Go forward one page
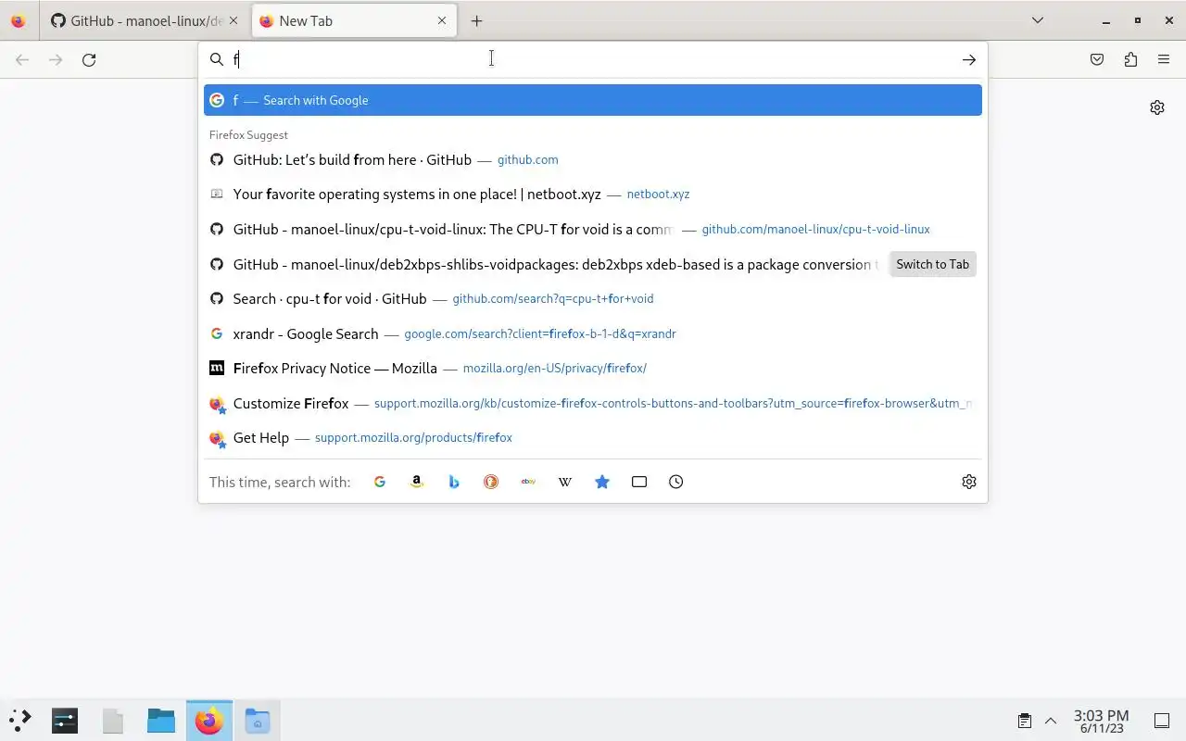 pyautogui.click(x=56, y=59)
